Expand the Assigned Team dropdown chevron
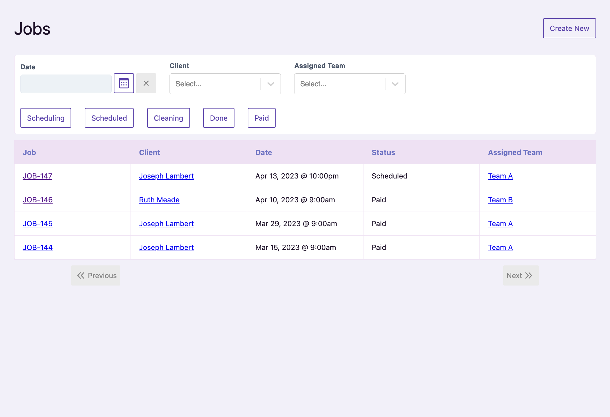610x417 pixels. tap(395, 84)
